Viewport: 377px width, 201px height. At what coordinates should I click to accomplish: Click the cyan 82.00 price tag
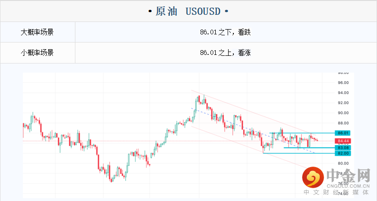[x=343, y=153]
